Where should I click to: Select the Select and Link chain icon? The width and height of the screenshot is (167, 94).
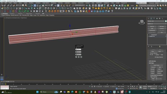[8, 5]
